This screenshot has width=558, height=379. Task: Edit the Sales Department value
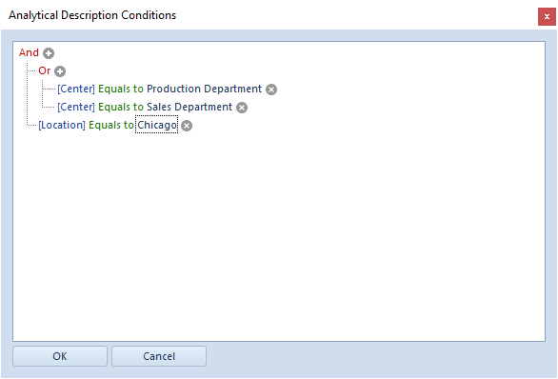189,107
